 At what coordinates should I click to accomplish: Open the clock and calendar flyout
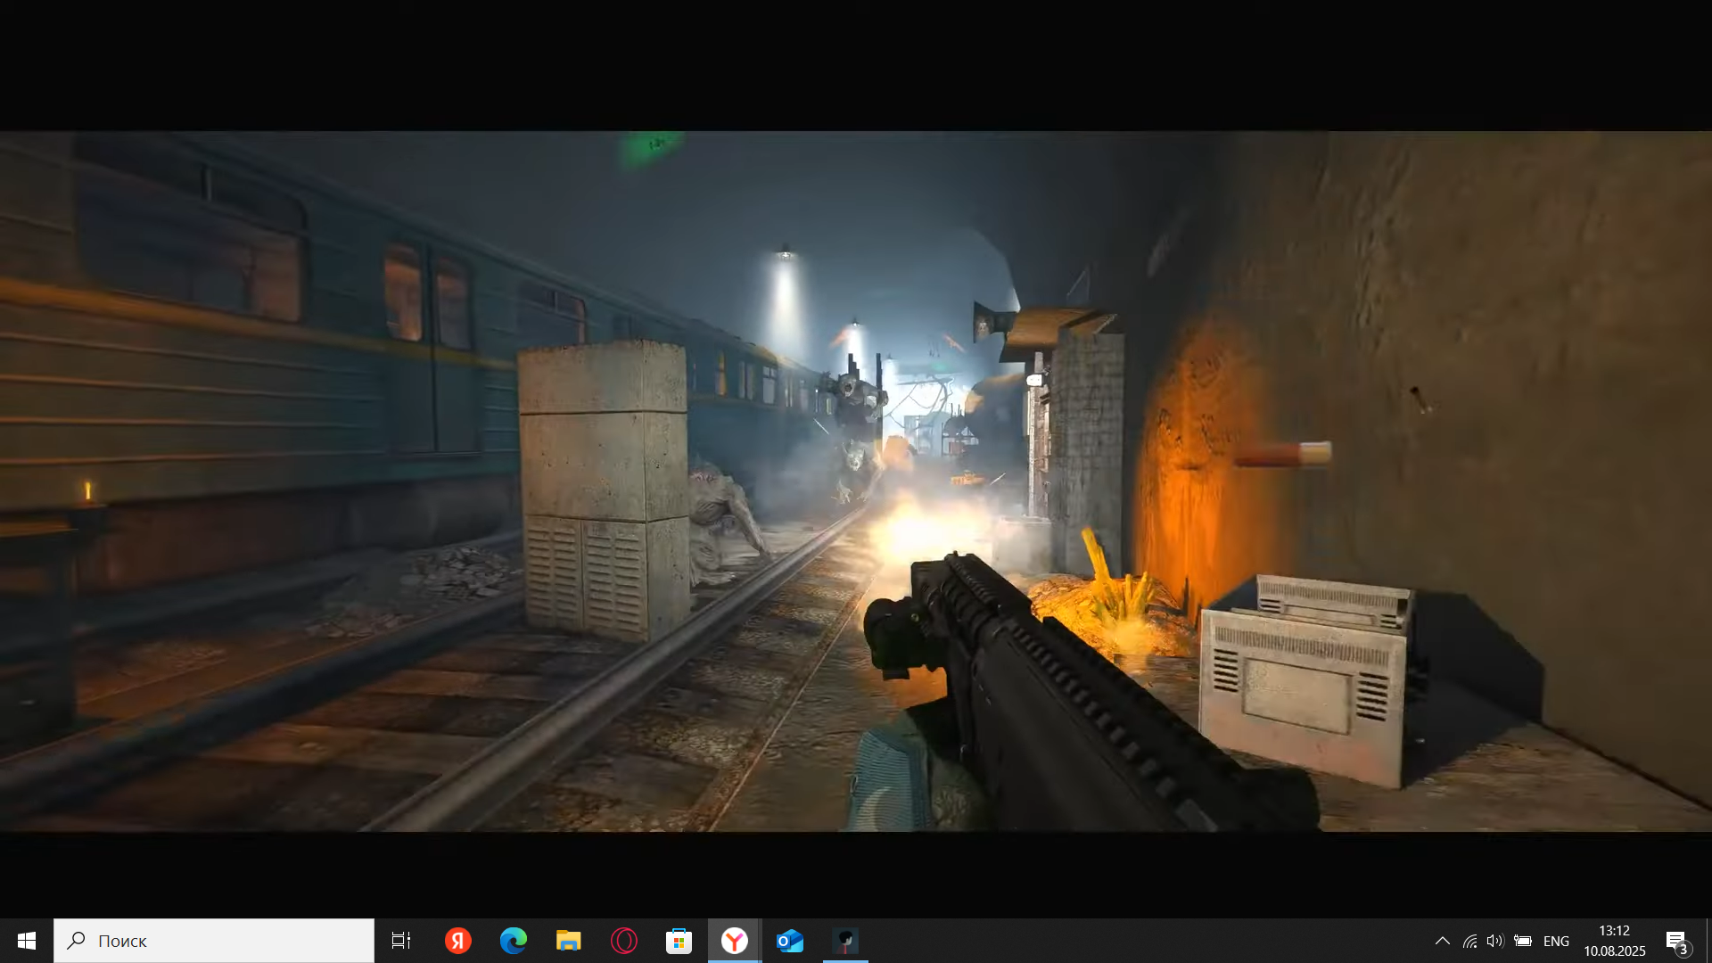coord(1615,941)
